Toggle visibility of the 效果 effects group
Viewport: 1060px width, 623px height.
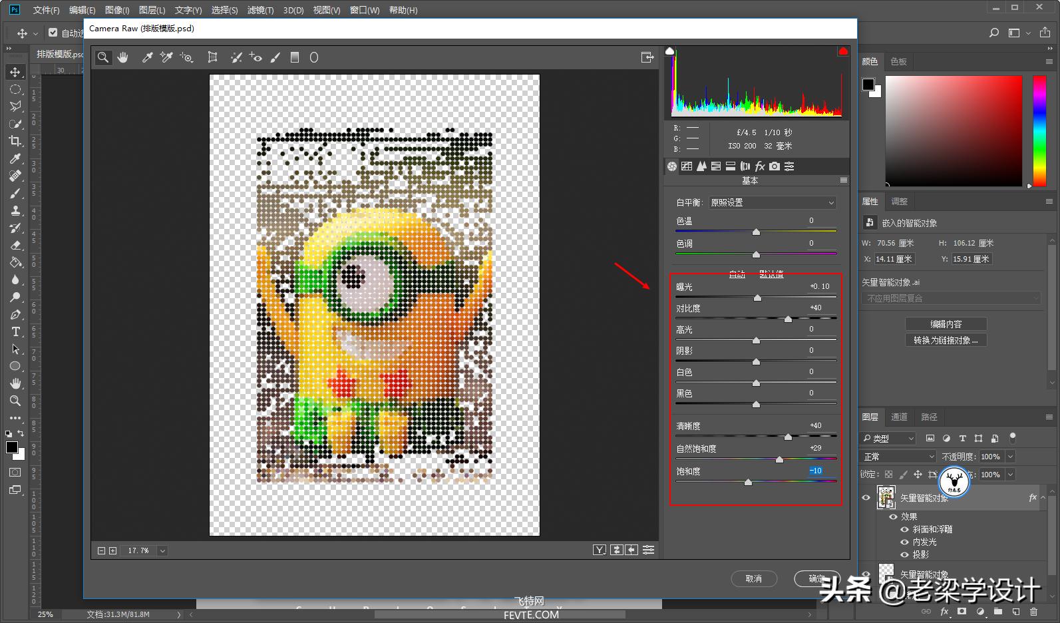pos(894,517)
